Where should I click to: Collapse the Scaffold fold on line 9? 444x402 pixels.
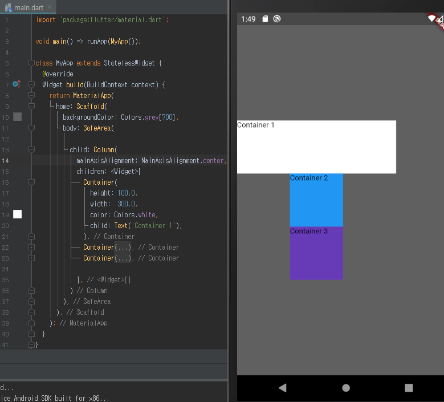tap(31, 106)
